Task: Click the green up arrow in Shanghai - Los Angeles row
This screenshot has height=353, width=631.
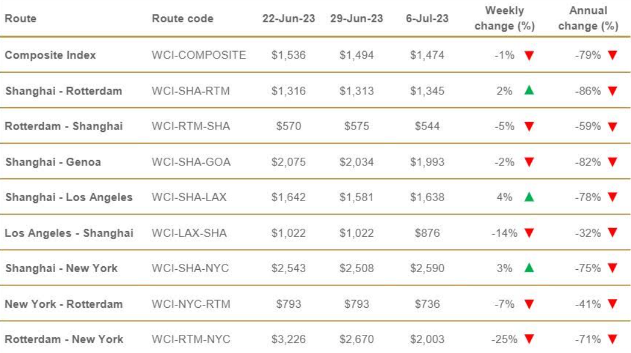Action: [x=529, y=196]
